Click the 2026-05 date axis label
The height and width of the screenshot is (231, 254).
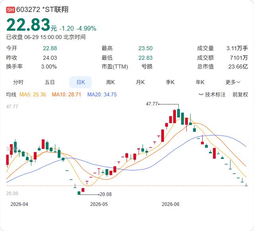99,204
